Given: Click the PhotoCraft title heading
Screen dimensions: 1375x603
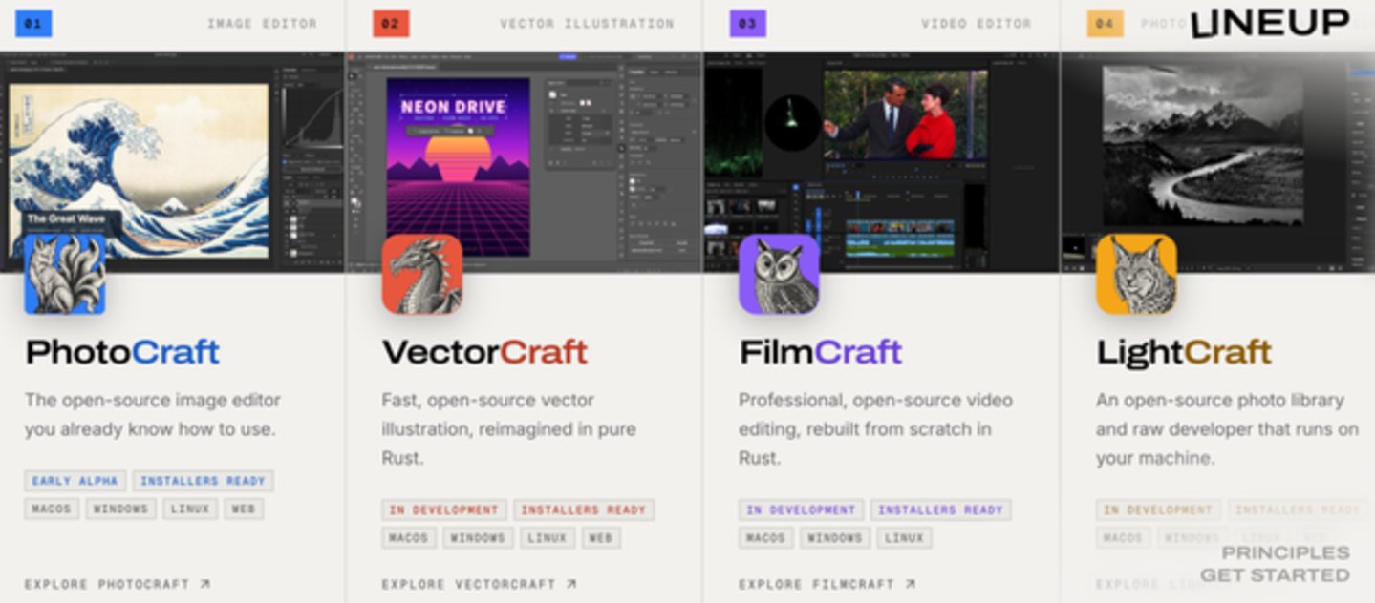Looking at the screenshot, I should coord(122,352).
